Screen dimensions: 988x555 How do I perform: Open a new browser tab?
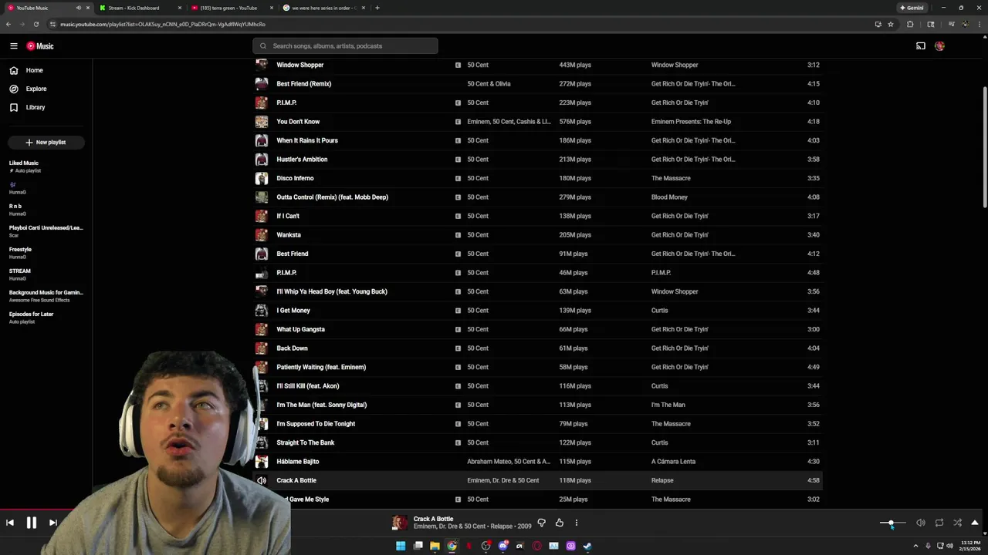[x=377, y=8]
